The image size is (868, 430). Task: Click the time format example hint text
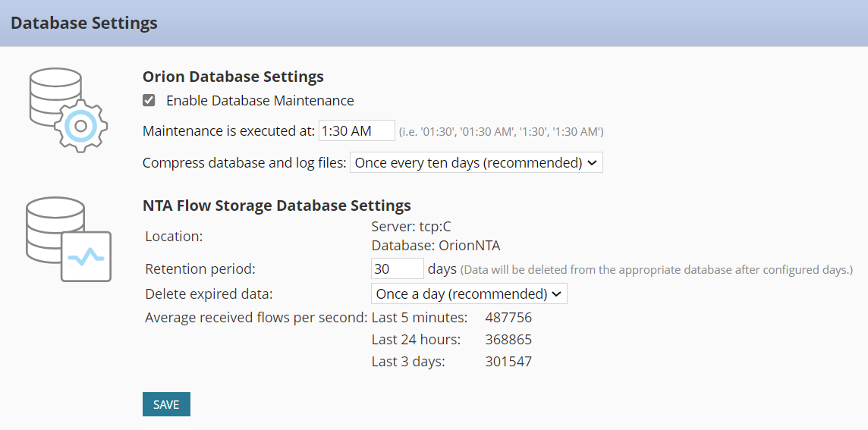coord(501,132)
